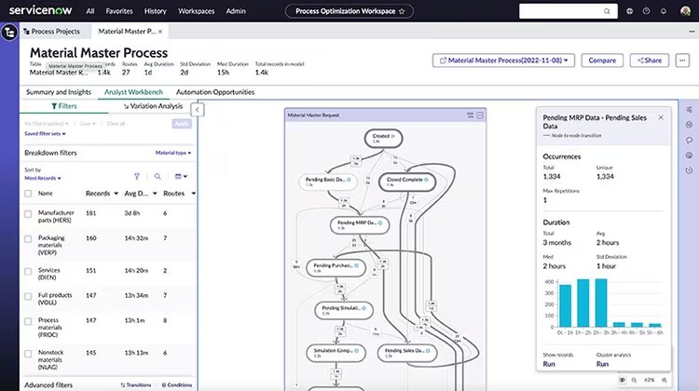Click the Routes column sort arrow
The height and width of the screenshot is (391, 699).
coord(193,194)
